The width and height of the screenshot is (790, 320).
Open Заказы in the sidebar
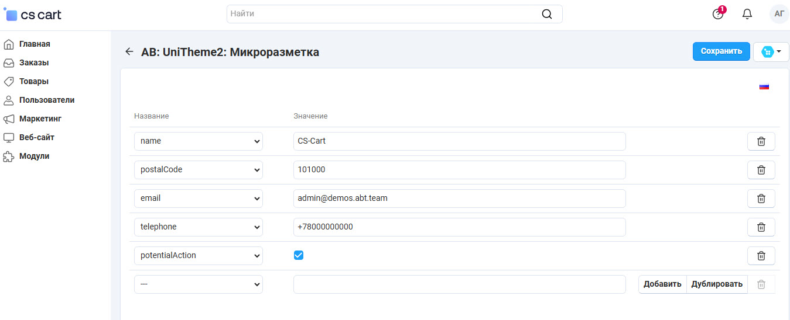click(34, 62)
